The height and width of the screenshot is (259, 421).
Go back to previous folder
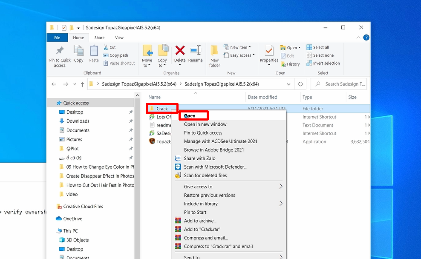[x=54, y=84]
